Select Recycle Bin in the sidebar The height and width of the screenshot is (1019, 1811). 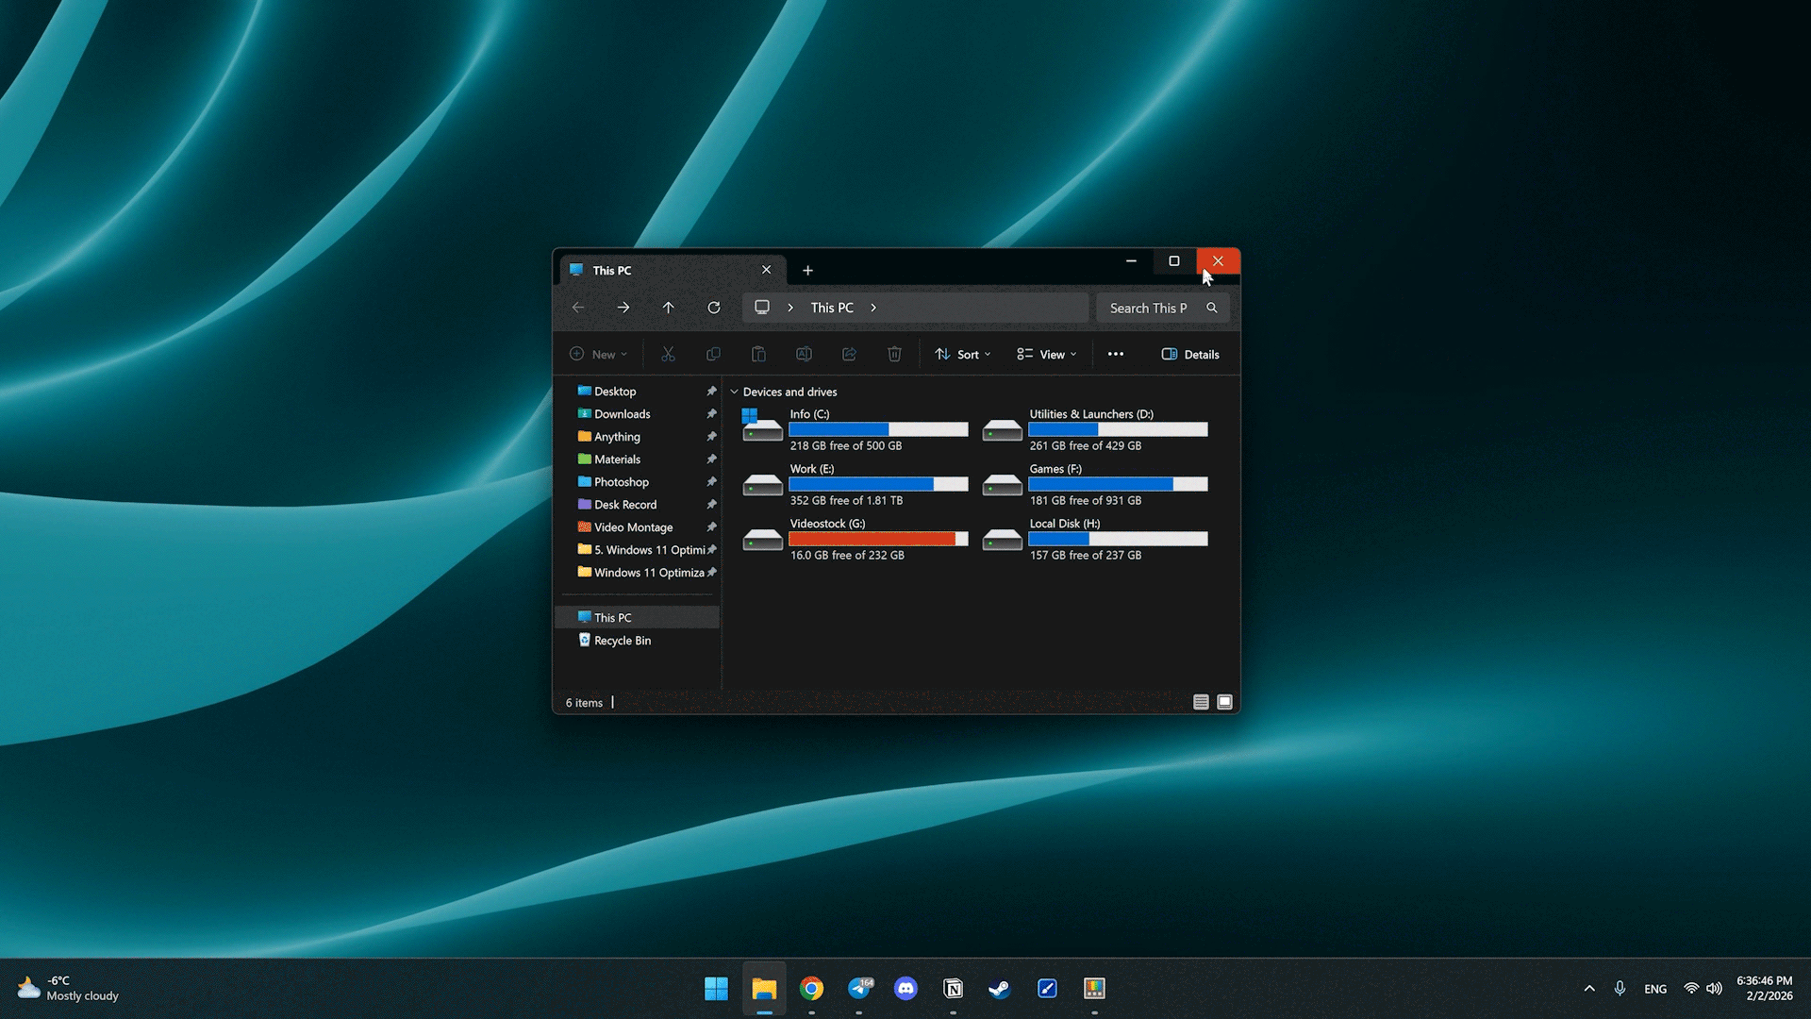[623, 641]
